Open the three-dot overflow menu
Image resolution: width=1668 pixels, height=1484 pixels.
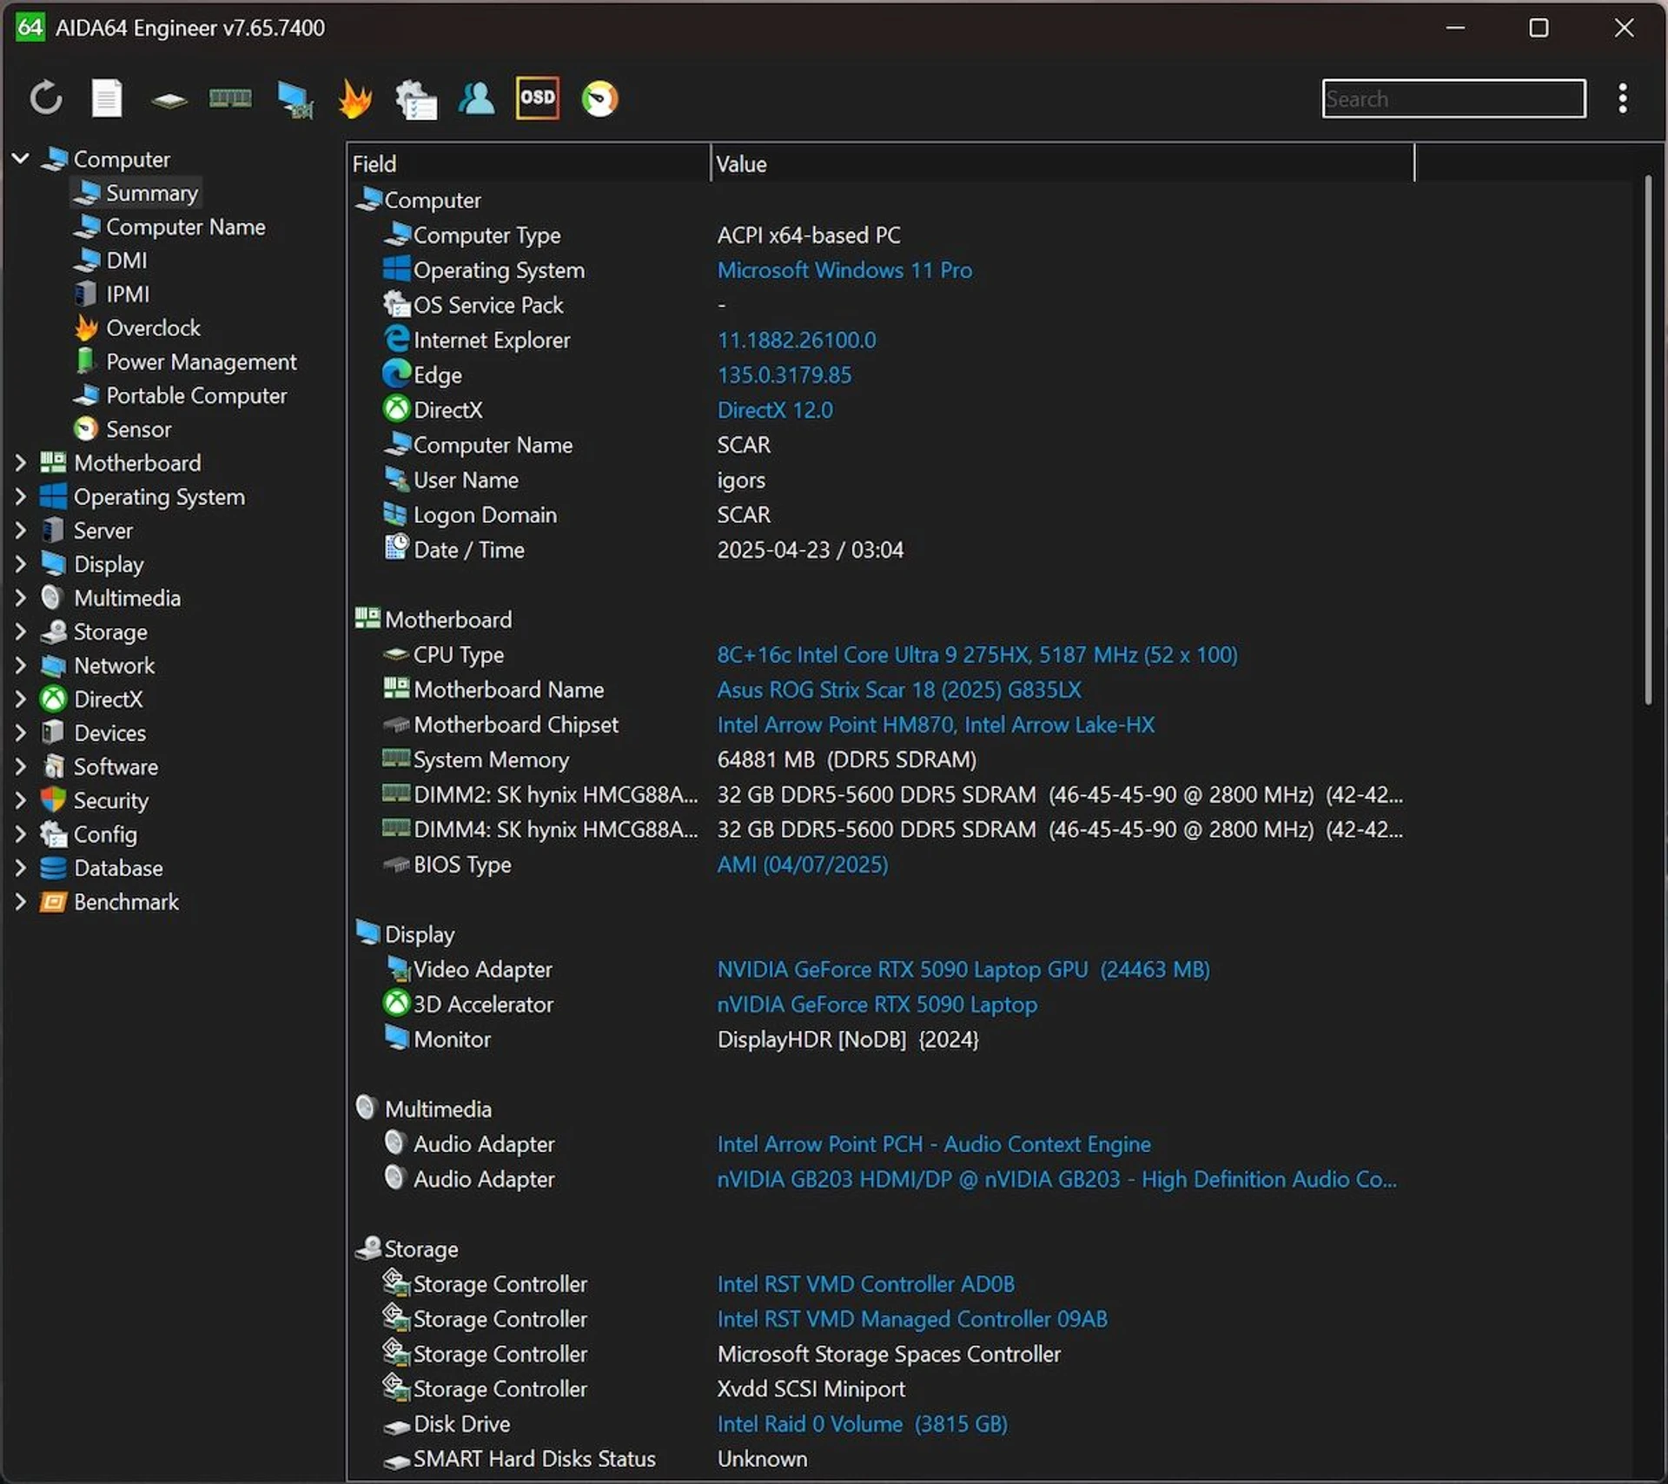coord(1622,98)
